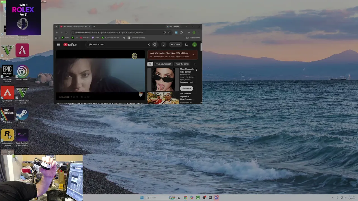Open Chrome three-dot menu
Viewport: 358px width, 201px height.
click(199, 32)
